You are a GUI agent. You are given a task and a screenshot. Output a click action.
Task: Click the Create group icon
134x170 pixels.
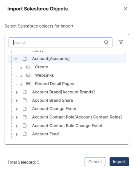(x=28, y=67)
